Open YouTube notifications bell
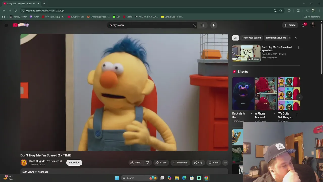This screenshot has width=323, height=182. tap(303, 25)
